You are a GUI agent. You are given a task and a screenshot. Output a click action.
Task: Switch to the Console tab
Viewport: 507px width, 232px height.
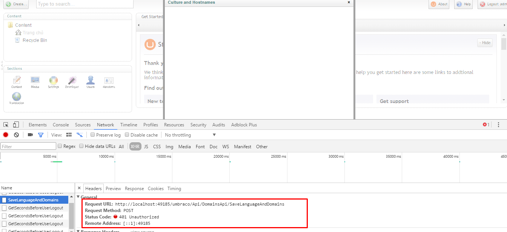click(61, 124)
